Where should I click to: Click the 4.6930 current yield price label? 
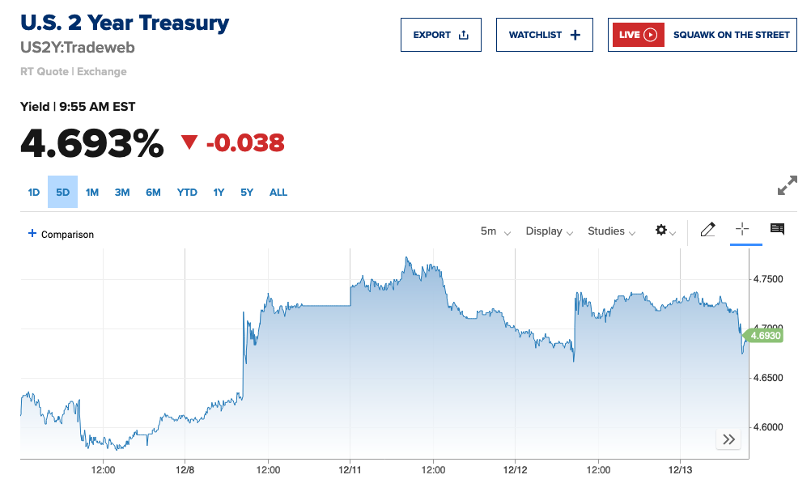pyautogui.click(x=765, y=335)
